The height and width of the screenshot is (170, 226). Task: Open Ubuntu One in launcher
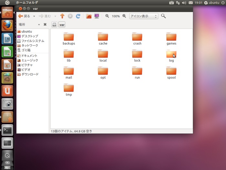coord(7,91)
